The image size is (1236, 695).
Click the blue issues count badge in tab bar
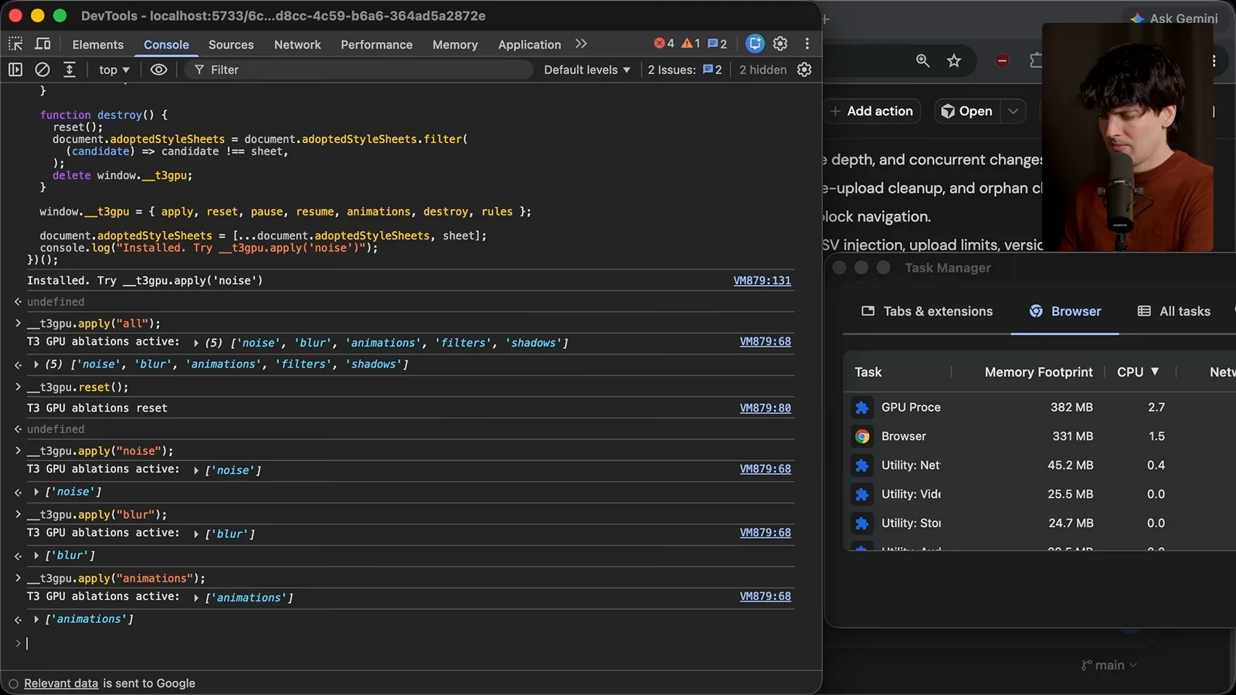pyautogui.click(x=717, y=44)
